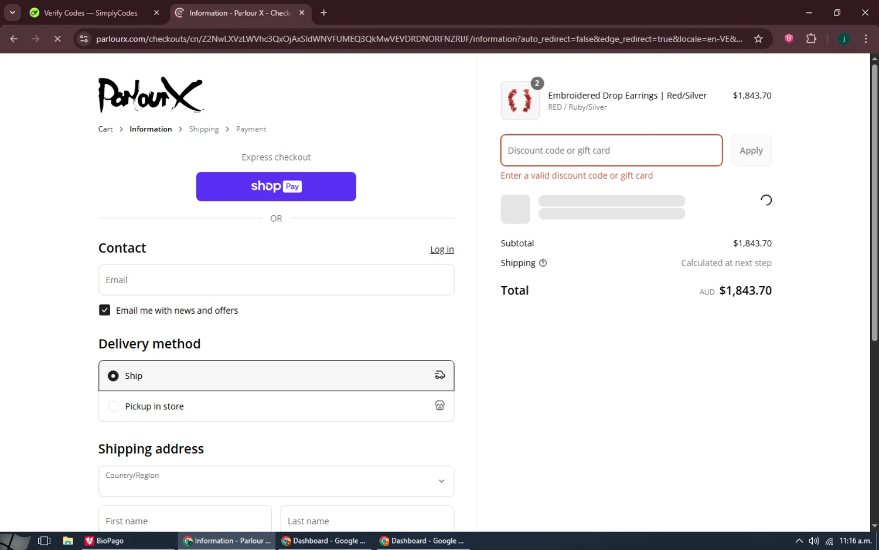
Task: Click the forward navigation arrow
Action: coord(36,39)
